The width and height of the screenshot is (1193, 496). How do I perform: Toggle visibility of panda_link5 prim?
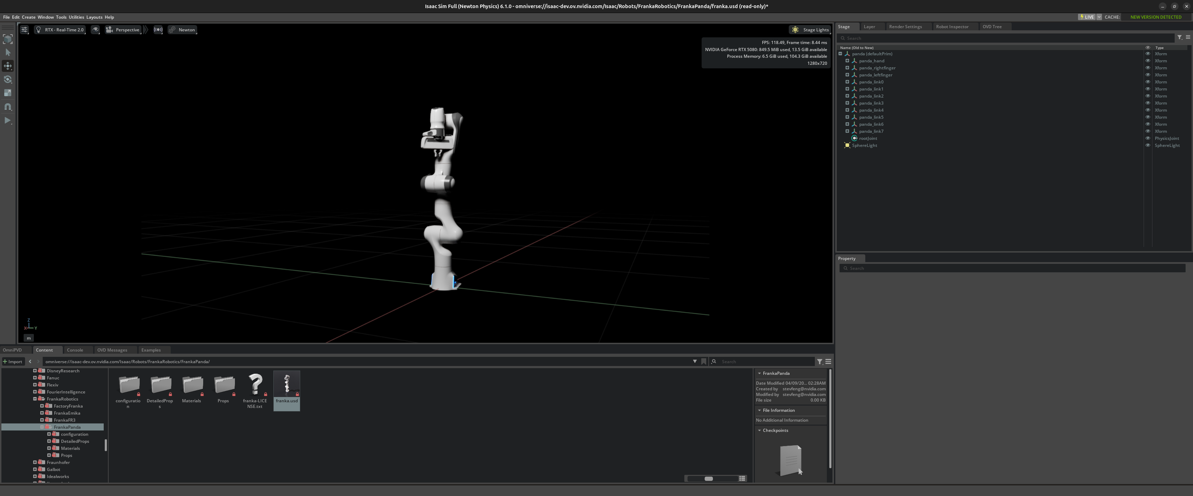click(x=1147, y=117)
